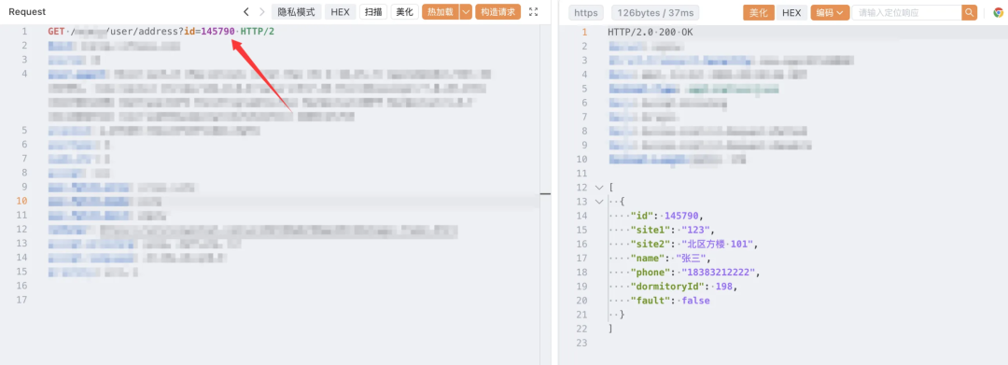Click the fullscreen expand icon in the Request toolbar
This screenshot has width=1008, height=365.
(533, 12)
